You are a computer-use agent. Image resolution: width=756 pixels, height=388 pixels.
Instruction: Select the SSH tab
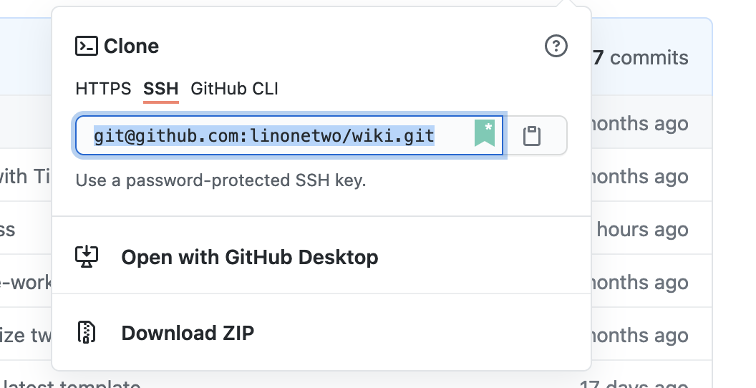pos(161,89)
